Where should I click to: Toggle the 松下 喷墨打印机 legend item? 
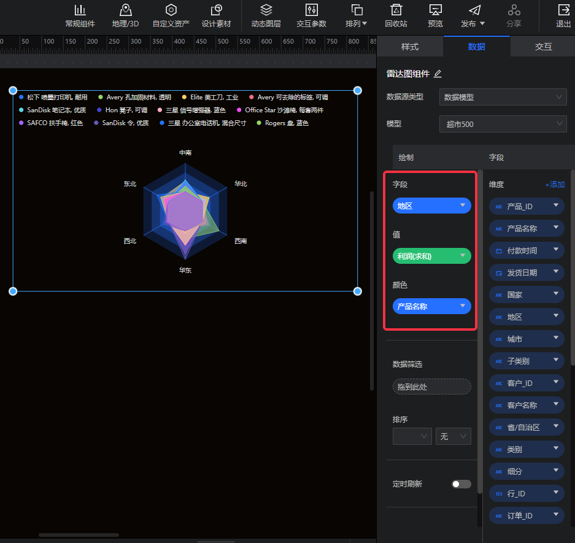point(53,97)
